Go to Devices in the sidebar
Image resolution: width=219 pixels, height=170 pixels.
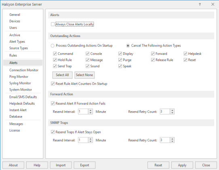[x=15, y=21]
